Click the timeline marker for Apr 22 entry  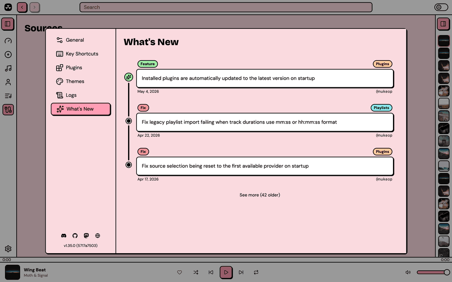tap(128, 121)
